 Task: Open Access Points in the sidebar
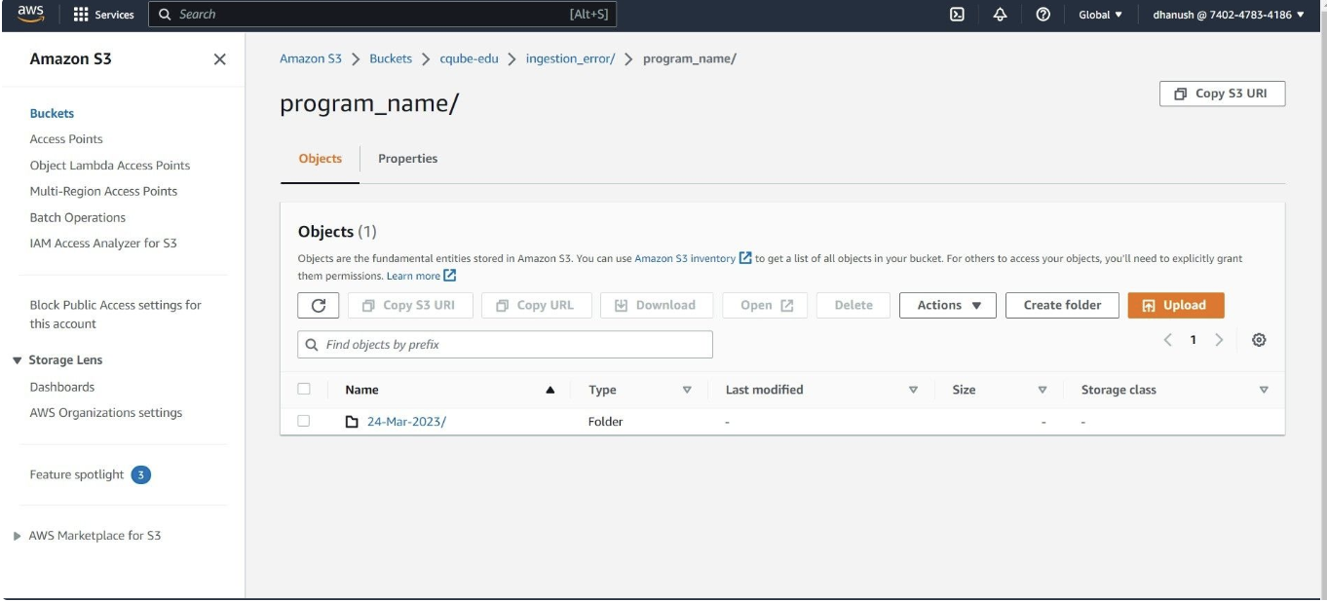[x=66, y=139]
